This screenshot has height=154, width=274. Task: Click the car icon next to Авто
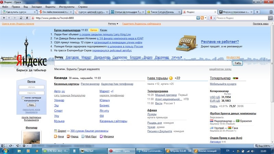[x=63, y=91]
